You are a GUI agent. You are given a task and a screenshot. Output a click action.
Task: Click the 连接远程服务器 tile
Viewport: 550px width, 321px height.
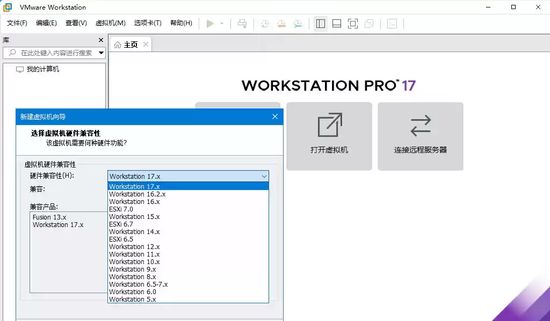(421, 136)
